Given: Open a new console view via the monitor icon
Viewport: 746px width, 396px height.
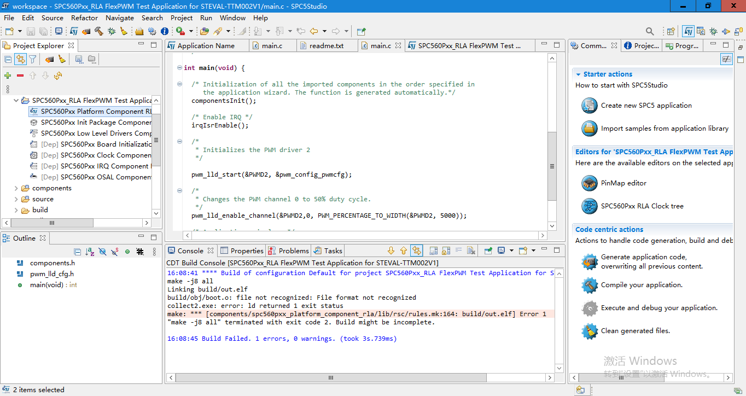Looking at the screenshot, I should (x=502, y=251).
